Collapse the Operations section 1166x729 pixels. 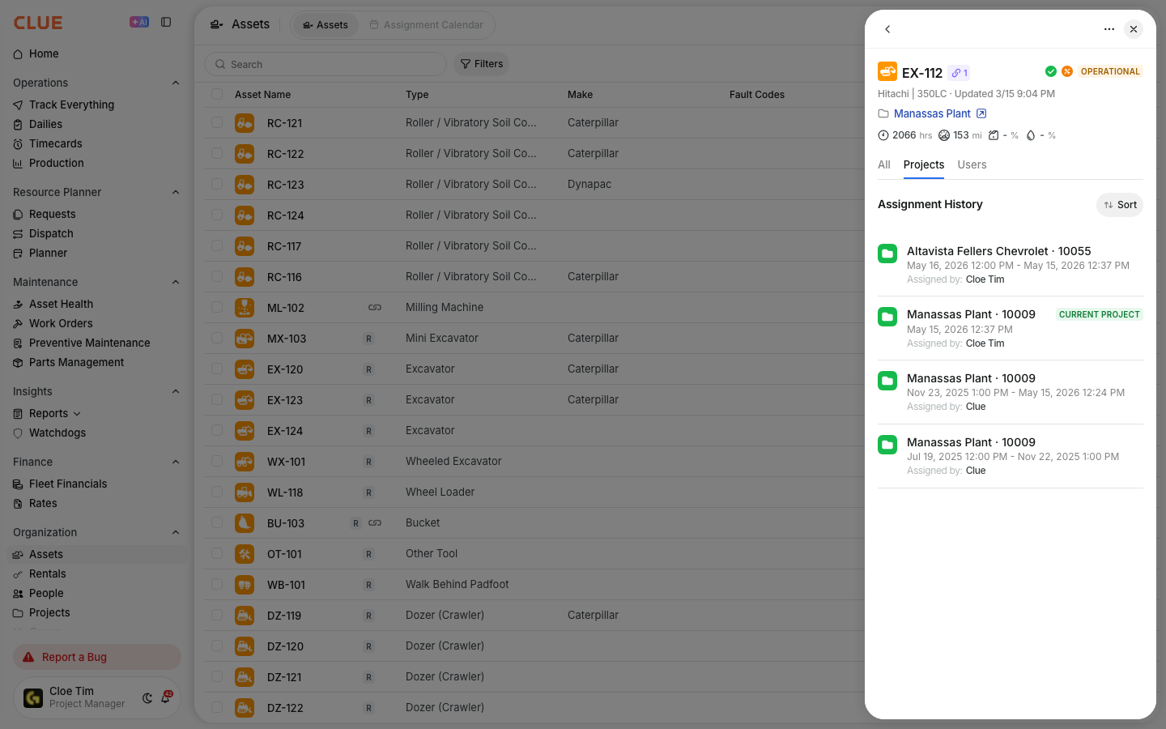click(x=176, y=83)
